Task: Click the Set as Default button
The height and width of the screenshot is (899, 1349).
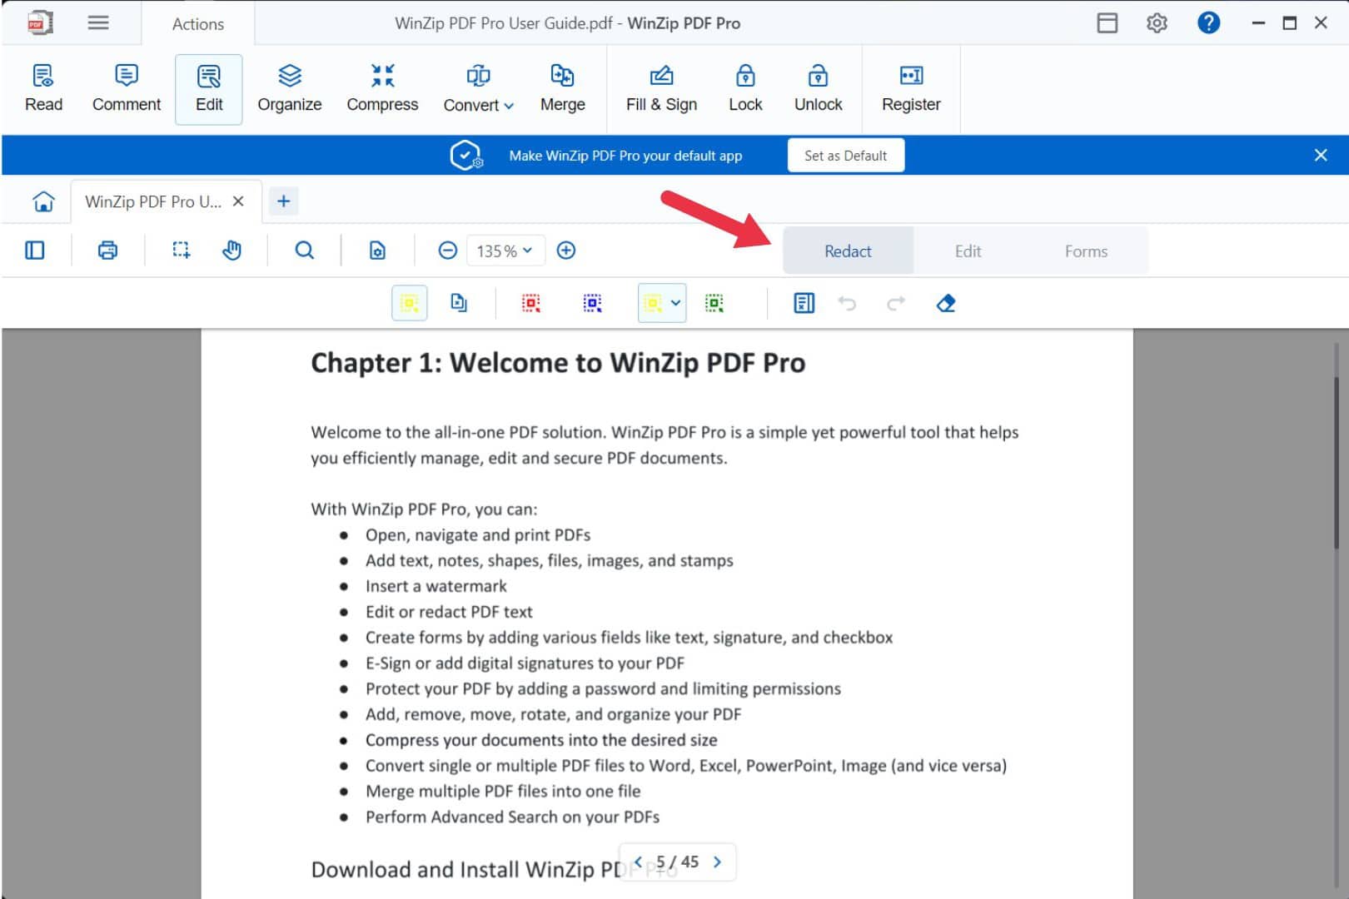Action: click(845, 156)
